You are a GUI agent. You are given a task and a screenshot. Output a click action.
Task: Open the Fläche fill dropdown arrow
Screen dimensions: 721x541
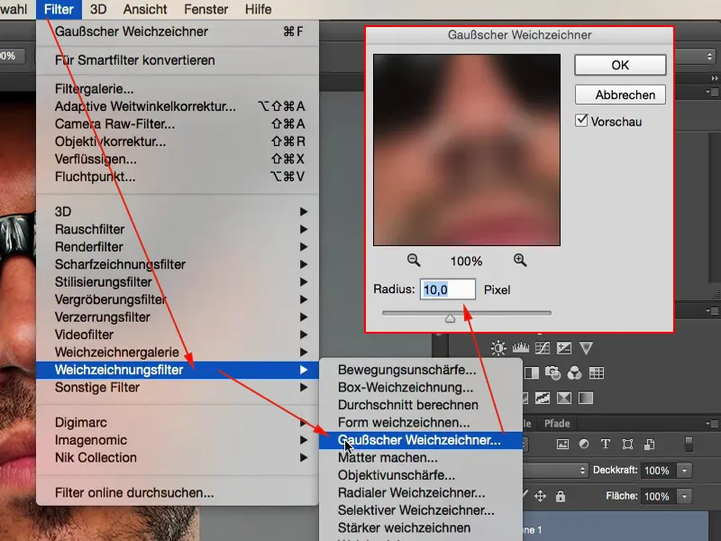point(685,497)
